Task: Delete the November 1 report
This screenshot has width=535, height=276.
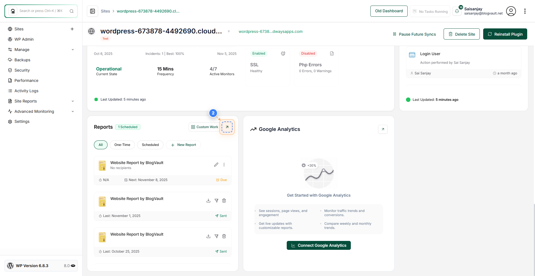Action: [224, 201]
